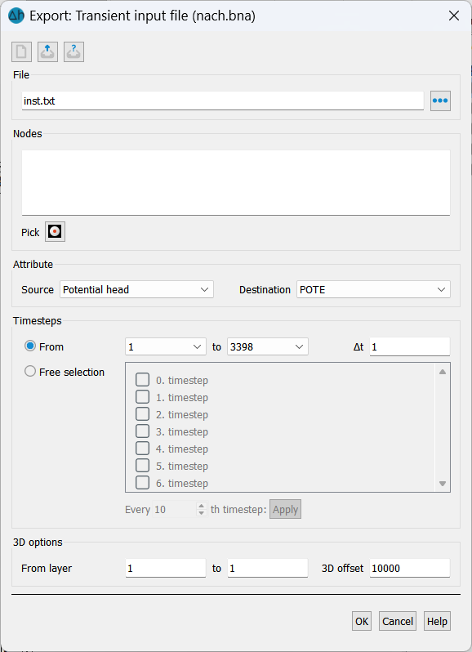This screenshot has height=652, width=472.
Task: Open file browser with three-dots button
Action: 440,100
